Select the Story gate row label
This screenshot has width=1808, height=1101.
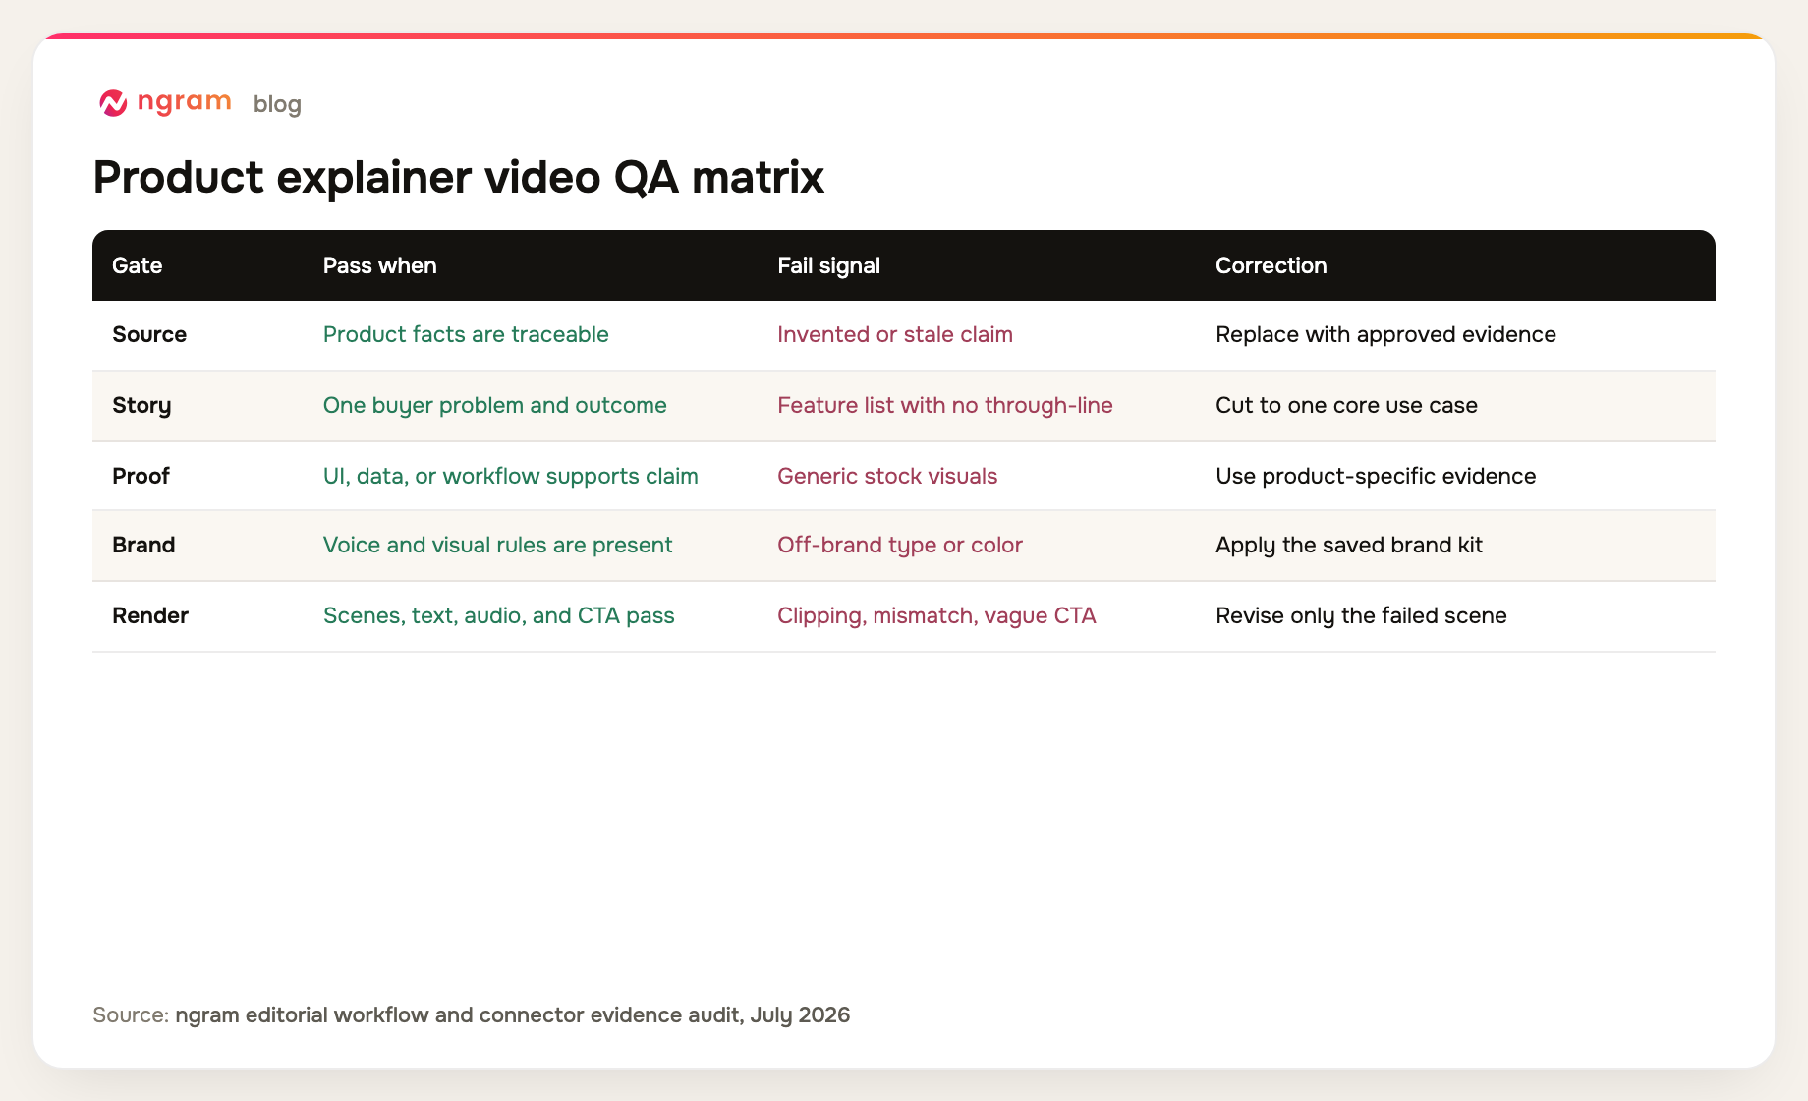click(x=141, y=405)
